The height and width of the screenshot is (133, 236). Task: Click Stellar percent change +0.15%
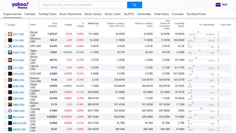click(80, 86)
